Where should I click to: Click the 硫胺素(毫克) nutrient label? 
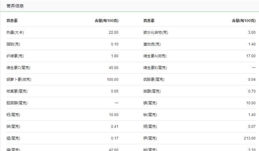tap(154, 80)
